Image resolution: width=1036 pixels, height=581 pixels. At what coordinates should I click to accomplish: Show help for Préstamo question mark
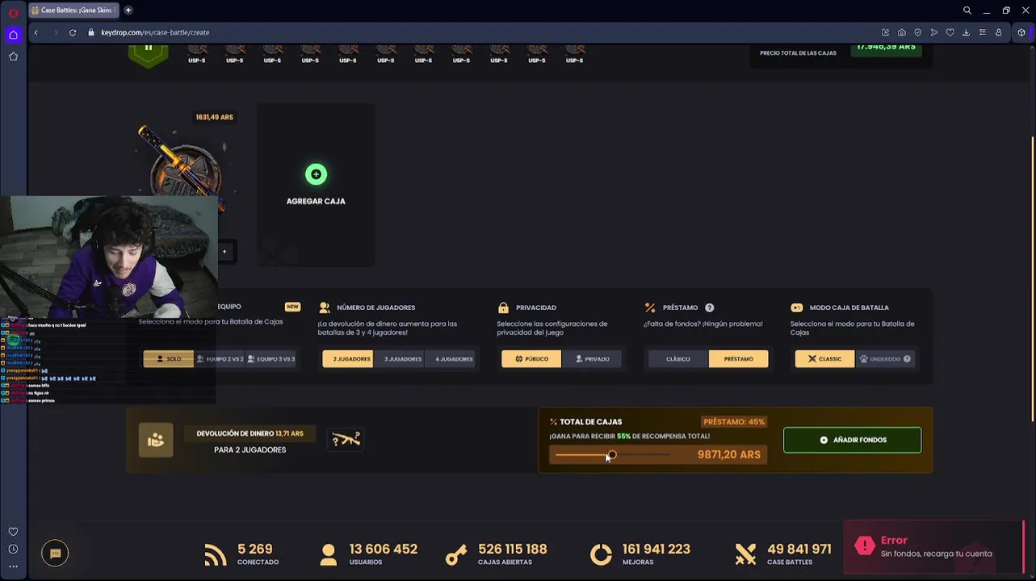point(709,307)
